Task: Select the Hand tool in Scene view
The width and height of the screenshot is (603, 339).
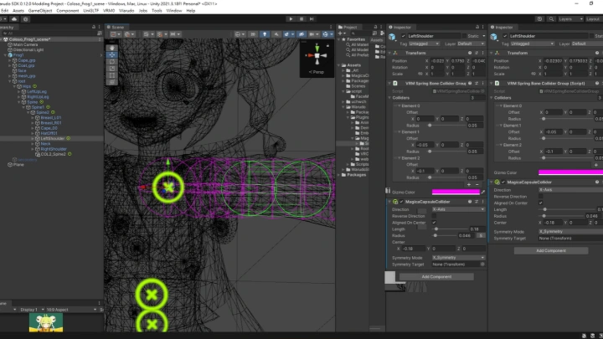Action: (112, 48)
